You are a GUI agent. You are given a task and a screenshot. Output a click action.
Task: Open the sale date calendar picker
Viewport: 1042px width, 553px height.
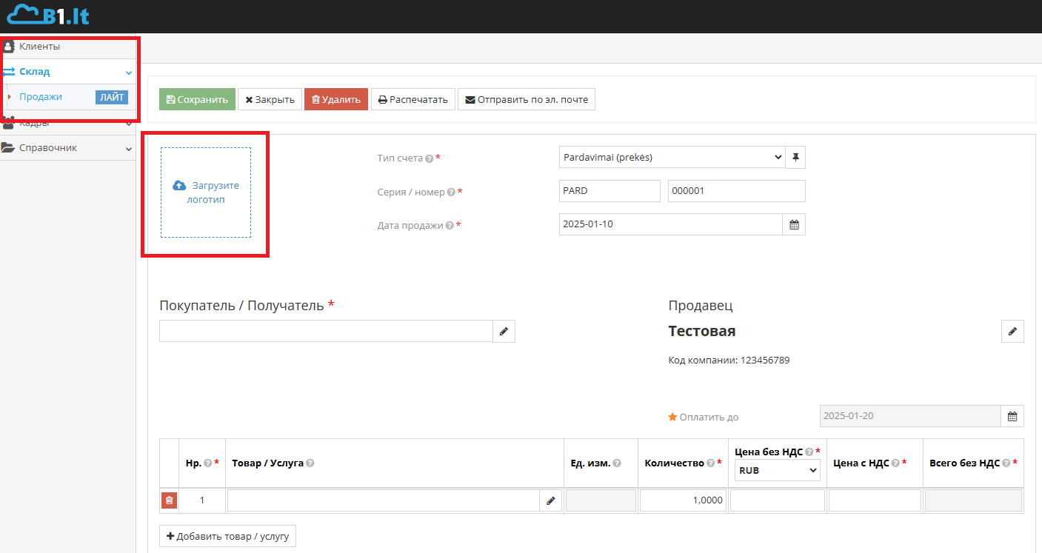[x=794, y=225]
